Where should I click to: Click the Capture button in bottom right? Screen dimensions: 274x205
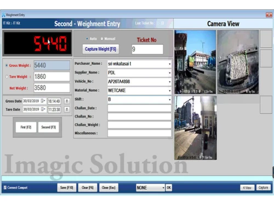263,188
